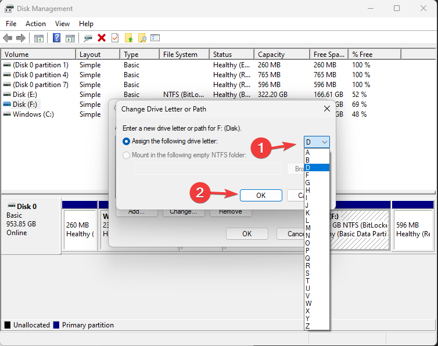This screenshot has width=438, height=346.
Task: Click the Back arrow toolbar icon
Action: tap(8, 38)
